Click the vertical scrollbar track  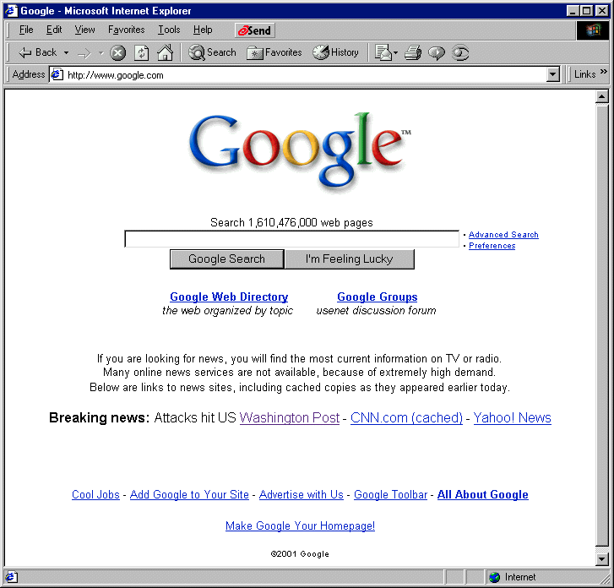pyautogui.click(x=602, y=325)
